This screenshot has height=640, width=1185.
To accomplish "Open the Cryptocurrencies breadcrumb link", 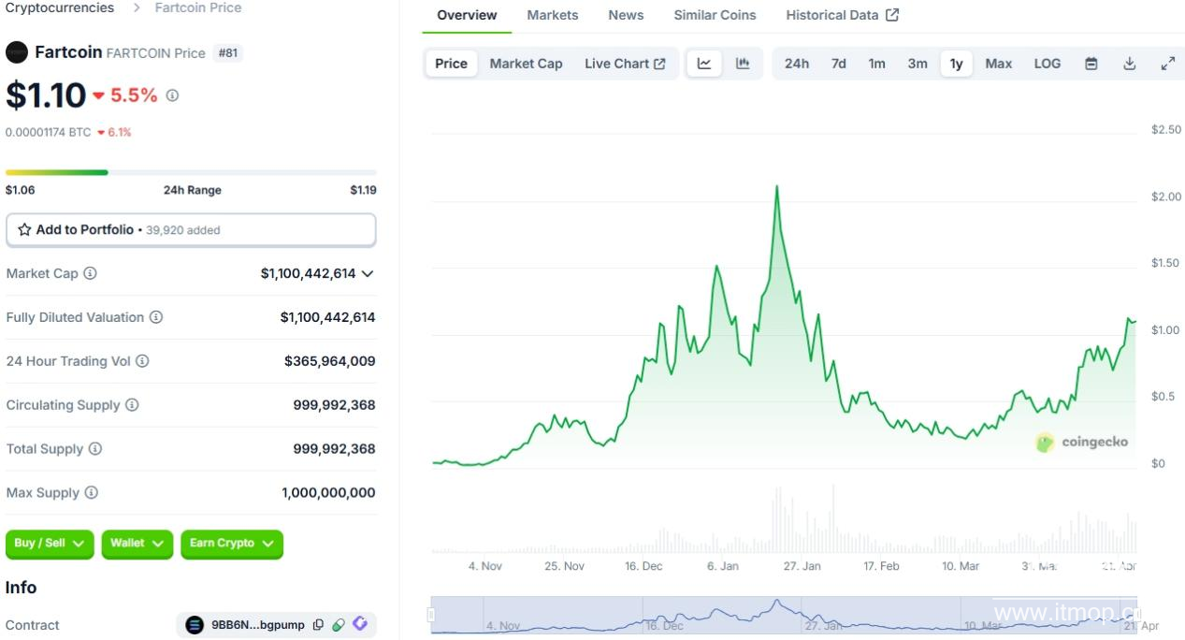I will 60,7.
